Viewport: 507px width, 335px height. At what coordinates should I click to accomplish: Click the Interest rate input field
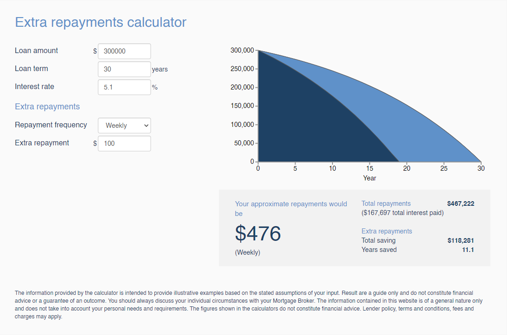pos(124,87)
